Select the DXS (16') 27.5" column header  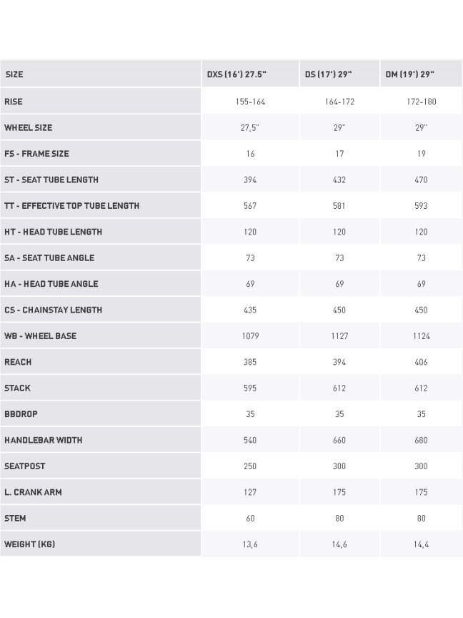click(x=237, y=74)
